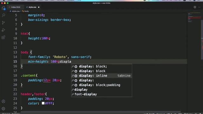203x114 pixels.
Task: Click the 'Roboto' string value
Action: pos(60,57)
